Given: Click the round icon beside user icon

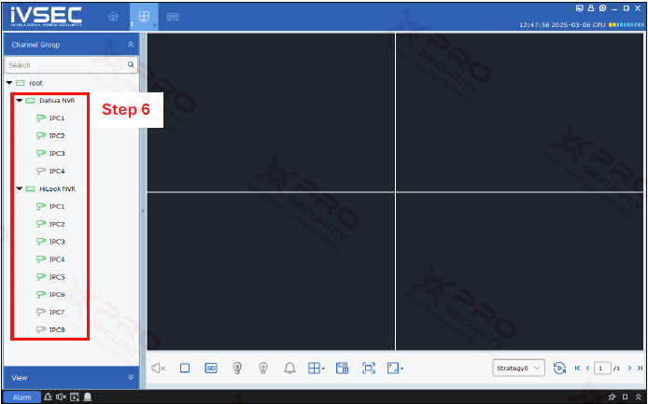Looking at the screenshot, I should tap(602, 8).
